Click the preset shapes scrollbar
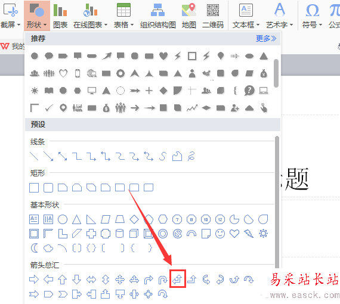The image size is (340, 304). tap(277, 201)
